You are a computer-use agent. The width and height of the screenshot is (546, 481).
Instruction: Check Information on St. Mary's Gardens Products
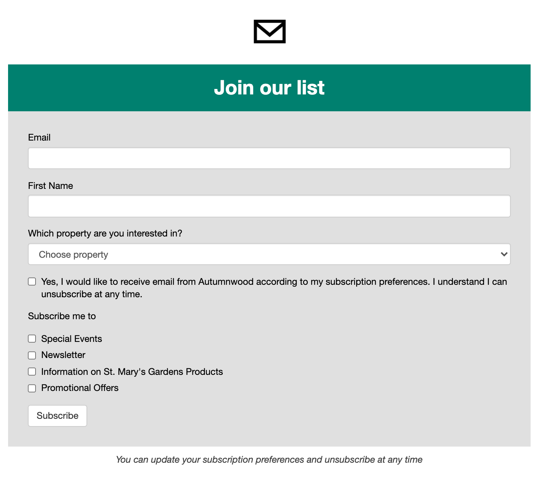click(x=32, y=372)
